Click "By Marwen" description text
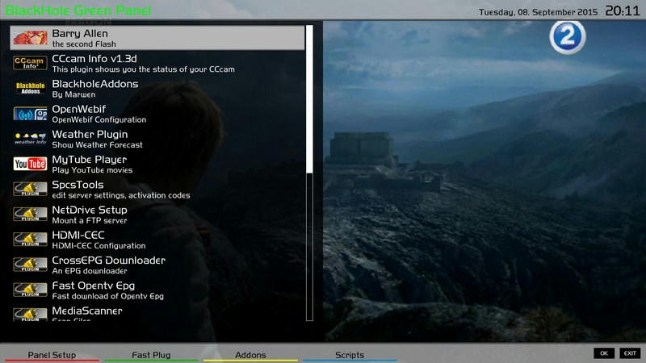This screenshot has height=363, width=646. (73, 94)
